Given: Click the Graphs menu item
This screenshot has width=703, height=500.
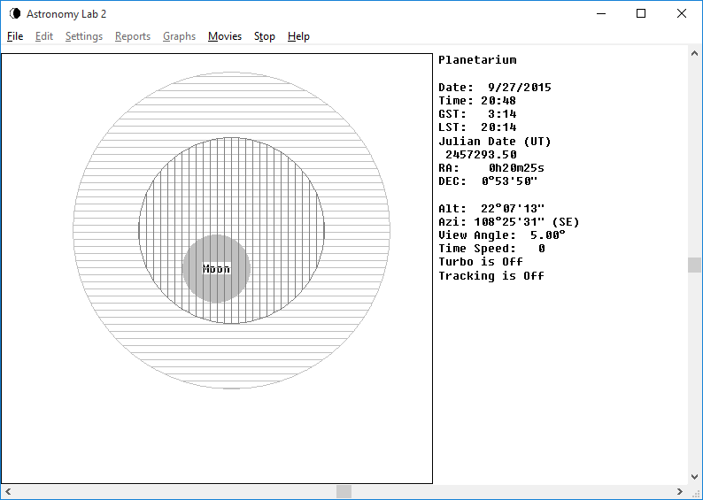Looking at the screenshot, I should coord(179,36).
